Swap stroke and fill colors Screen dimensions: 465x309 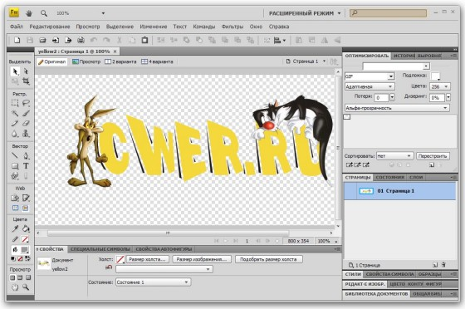click(27, 258)
